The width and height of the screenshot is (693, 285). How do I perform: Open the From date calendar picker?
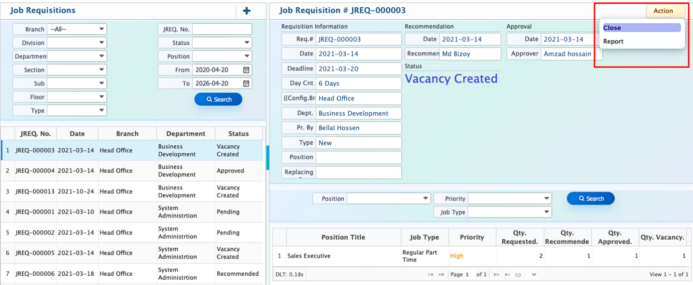pos(246,70)
